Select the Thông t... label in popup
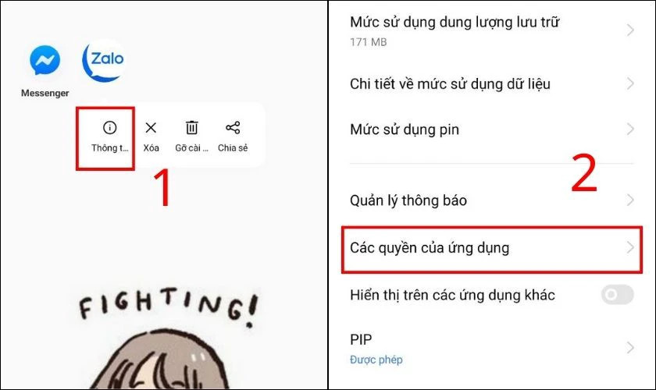 (x=109, y=148)
